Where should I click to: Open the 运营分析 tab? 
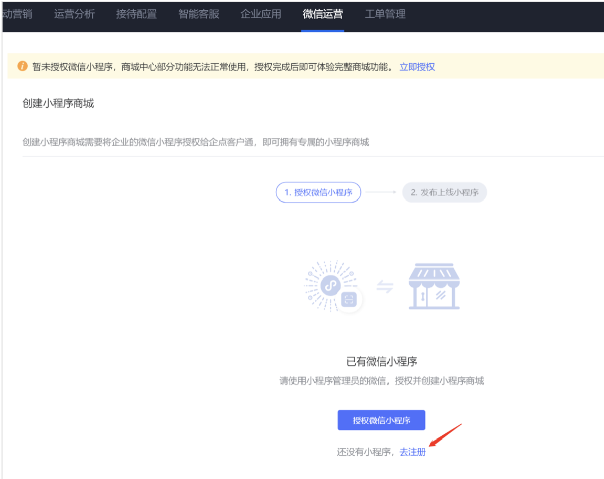[74, 14]
